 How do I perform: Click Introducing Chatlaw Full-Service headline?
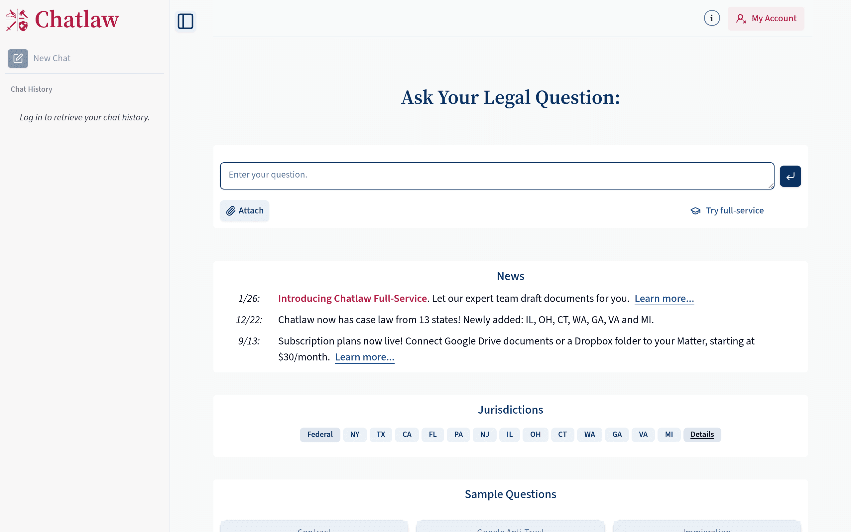point(352,299)
